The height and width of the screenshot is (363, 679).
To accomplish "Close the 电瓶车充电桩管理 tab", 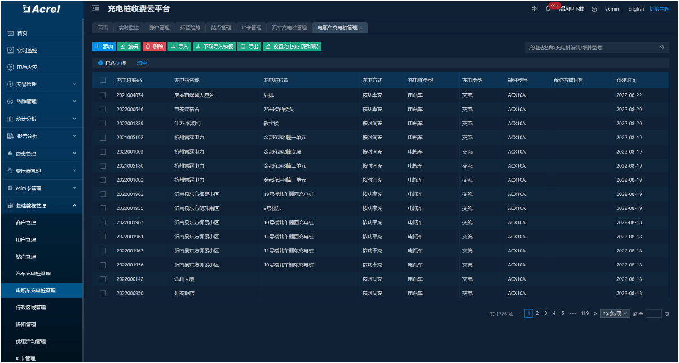I will pos(361,28).
